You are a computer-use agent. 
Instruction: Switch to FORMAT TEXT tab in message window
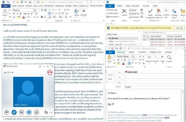coord(155,52)
